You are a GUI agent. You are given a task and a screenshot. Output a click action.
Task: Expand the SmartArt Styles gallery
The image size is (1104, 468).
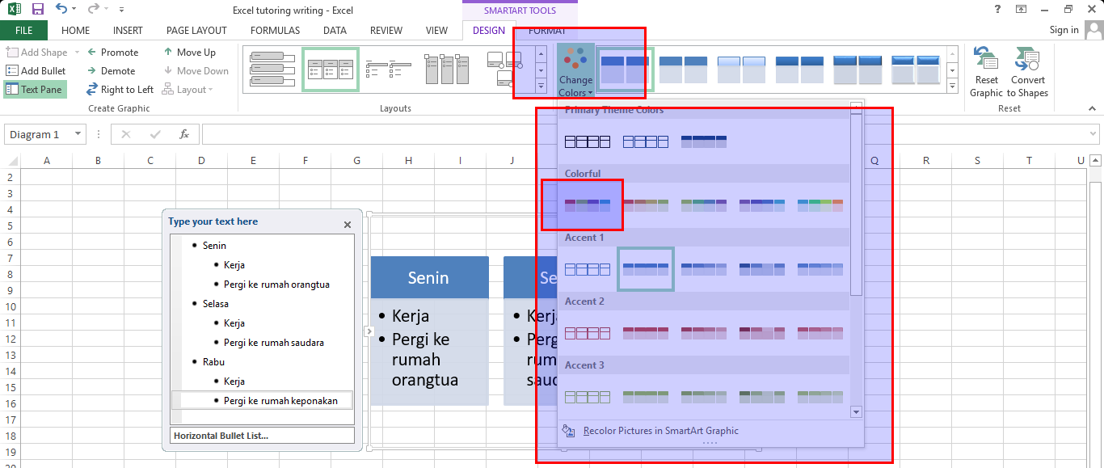(952, 86)
